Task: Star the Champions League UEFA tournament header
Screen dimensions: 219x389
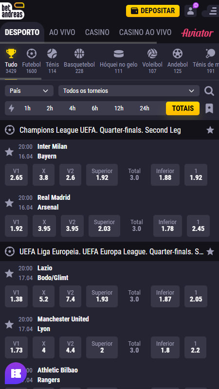Action: pos(210,130)
